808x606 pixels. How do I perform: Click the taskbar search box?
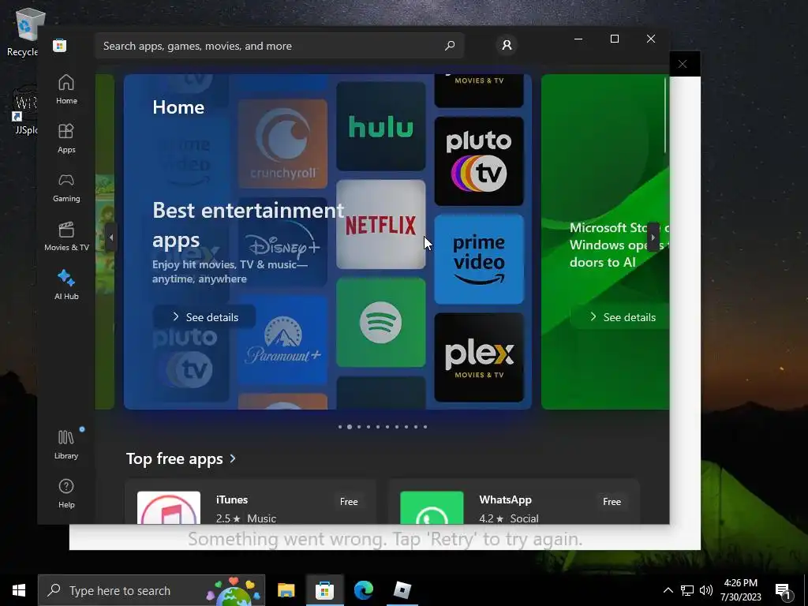point(151,590)
